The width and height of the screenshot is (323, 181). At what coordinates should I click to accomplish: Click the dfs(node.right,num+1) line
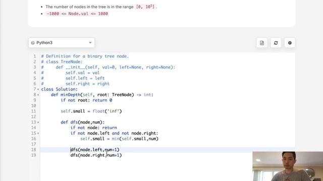[x=96, y=155]
